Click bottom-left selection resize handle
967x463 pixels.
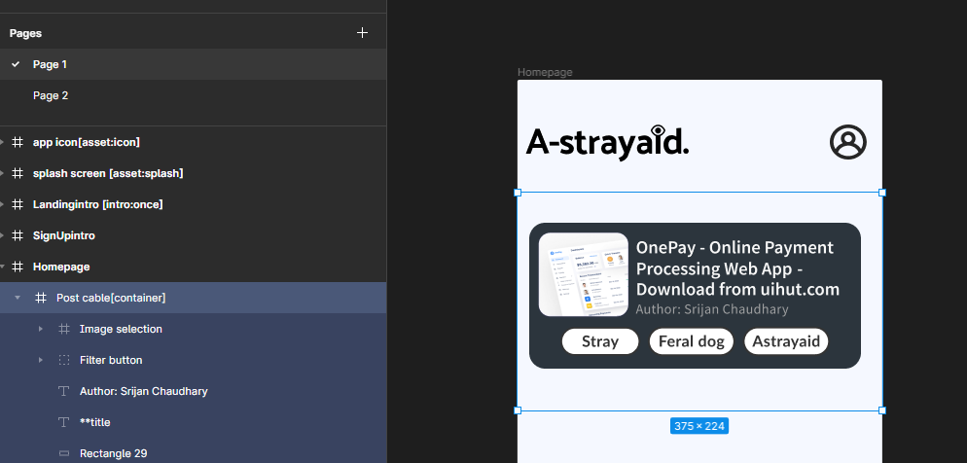(x=518, y=410)
